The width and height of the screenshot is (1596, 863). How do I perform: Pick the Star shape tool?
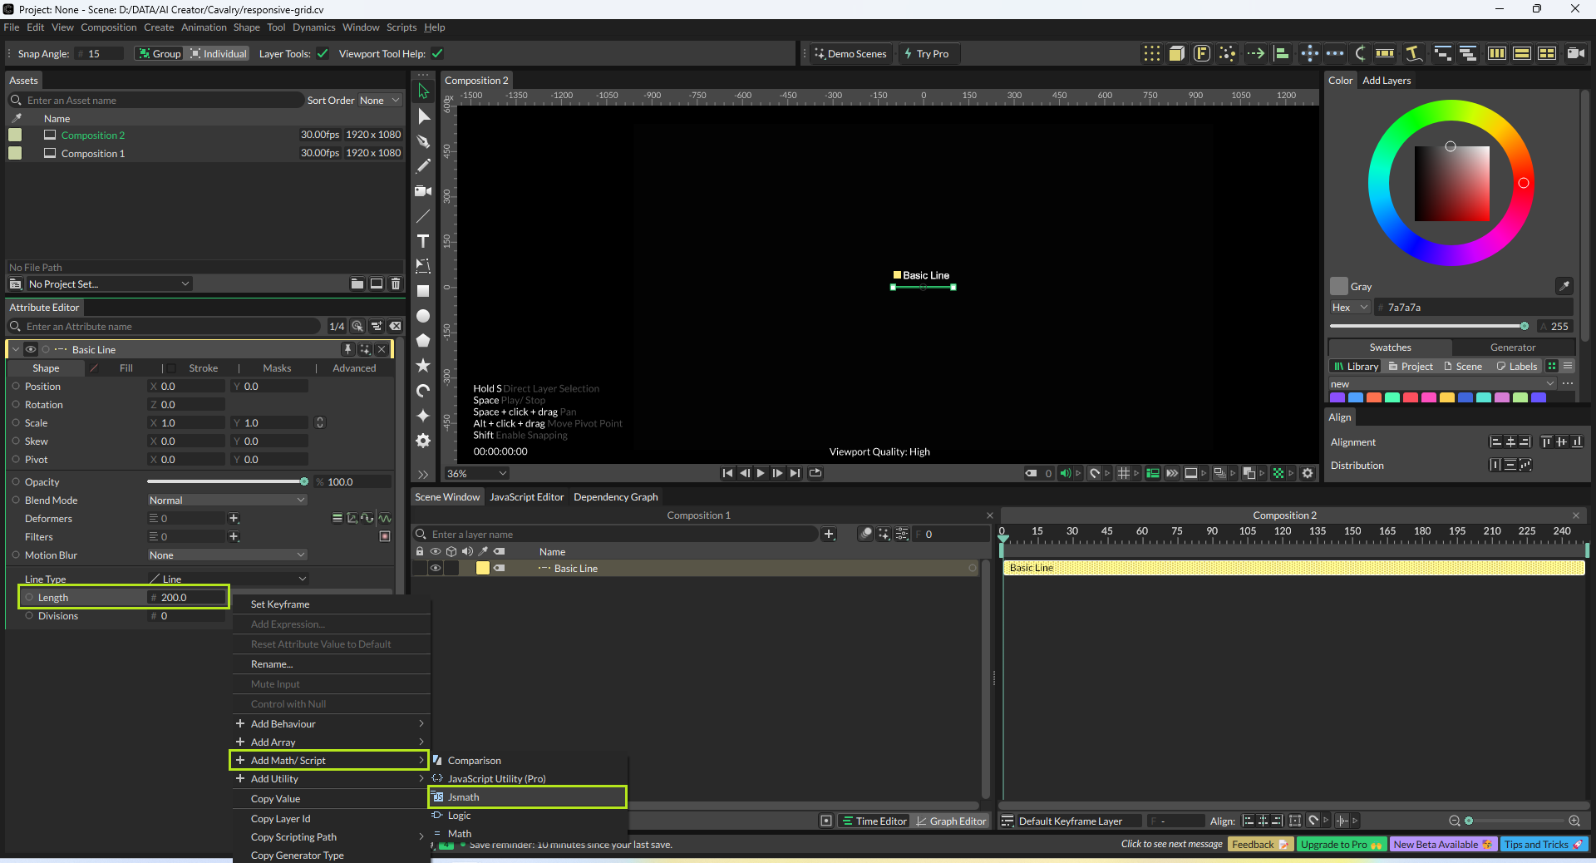tap(423, 366)
